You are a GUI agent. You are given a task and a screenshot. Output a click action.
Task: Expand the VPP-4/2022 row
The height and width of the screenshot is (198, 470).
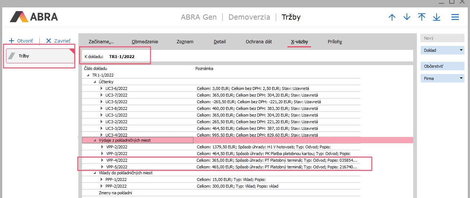(x=102, y=160)
